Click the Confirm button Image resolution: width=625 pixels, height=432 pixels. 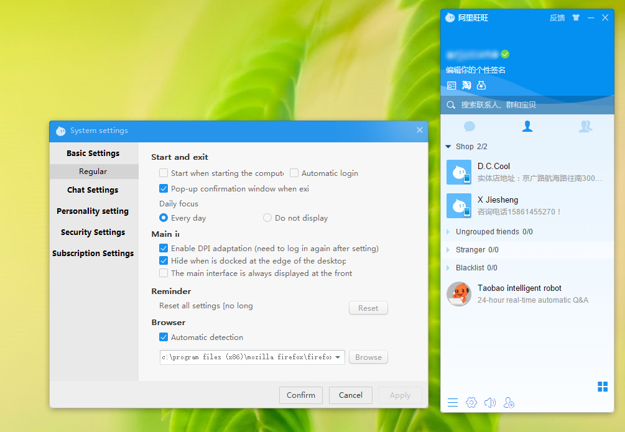[301, 395]
